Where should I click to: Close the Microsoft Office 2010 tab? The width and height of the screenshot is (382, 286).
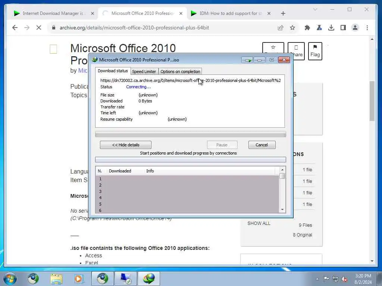(x=181, y=13)
